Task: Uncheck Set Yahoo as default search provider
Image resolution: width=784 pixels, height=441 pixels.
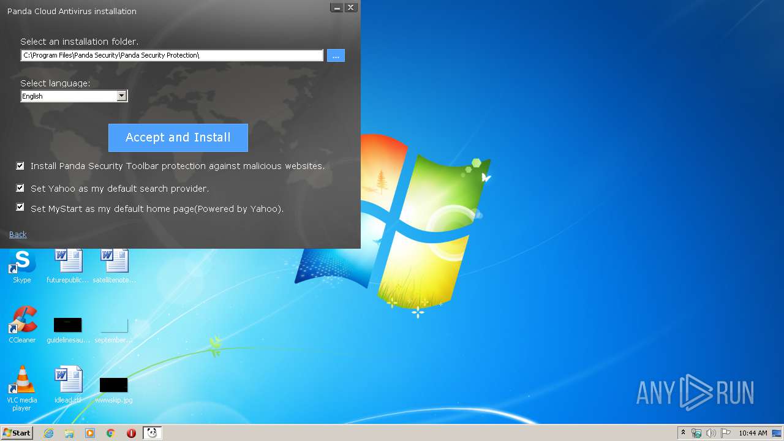Action: coord(20,188)
